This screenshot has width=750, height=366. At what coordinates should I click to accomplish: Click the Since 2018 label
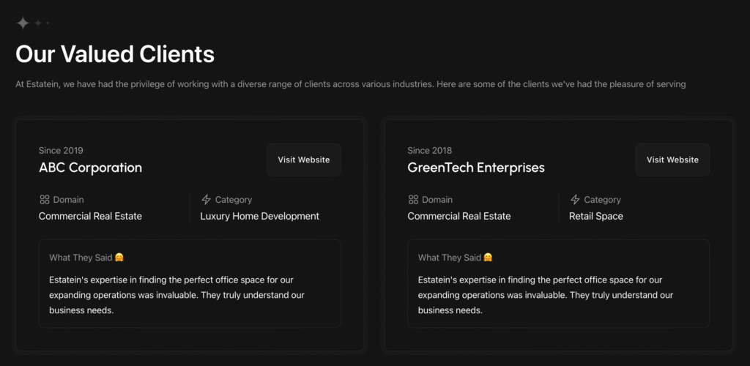[x=429, y=151]
